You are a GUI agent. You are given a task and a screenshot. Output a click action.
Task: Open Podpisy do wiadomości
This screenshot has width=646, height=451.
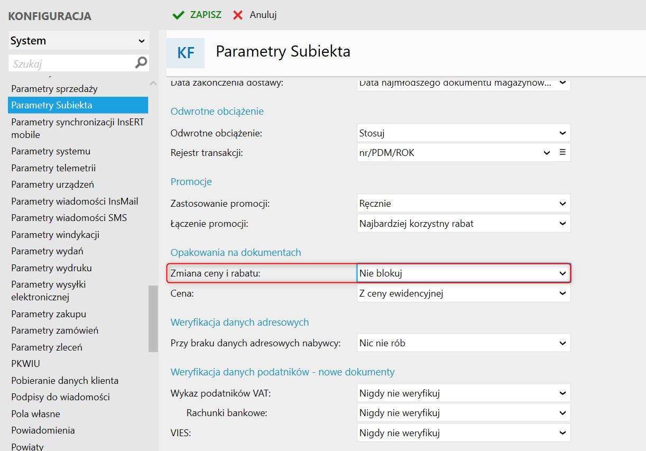tap(60, 397)
